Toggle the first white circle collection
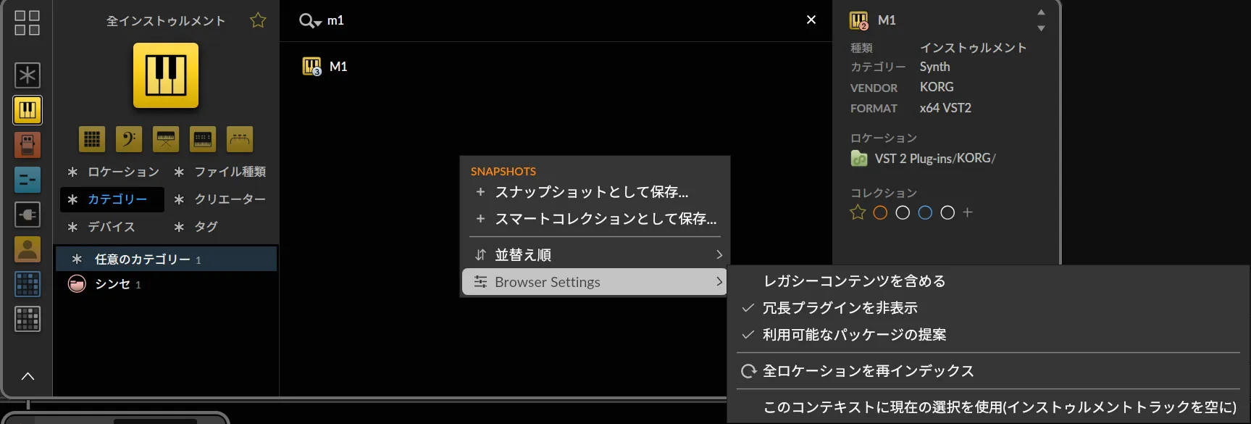 (903, 212)
